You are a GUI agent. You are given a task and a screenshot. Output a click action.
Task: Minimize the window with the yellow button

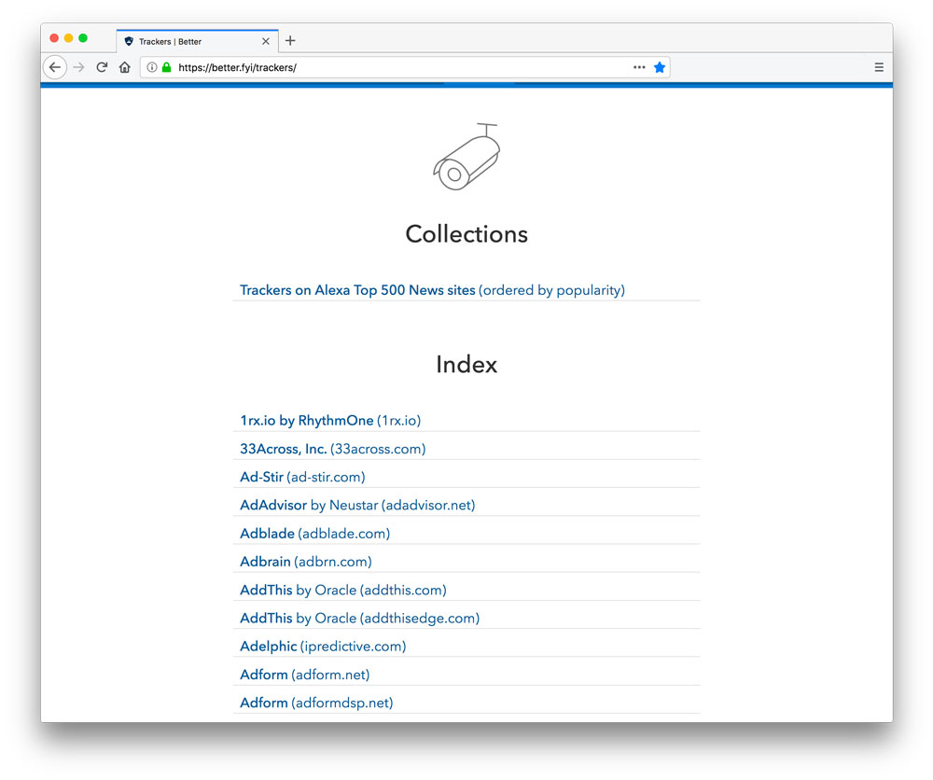tap(68, 38)
